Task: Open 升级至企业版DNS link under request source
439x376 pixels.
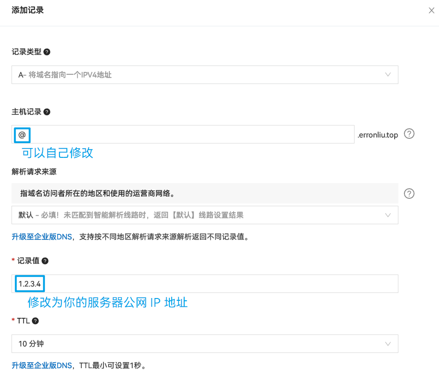Action: point(42,237)
